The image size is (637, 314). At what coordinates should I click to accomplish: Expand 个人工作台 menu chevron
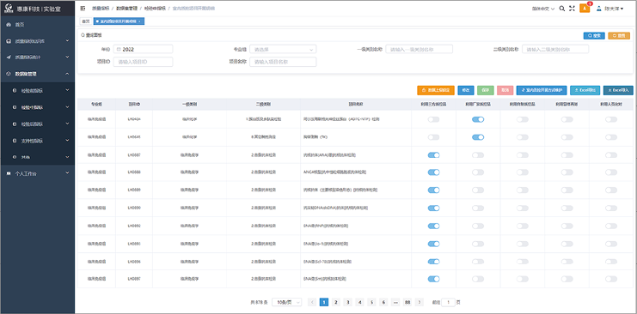[x=67, y=173]
